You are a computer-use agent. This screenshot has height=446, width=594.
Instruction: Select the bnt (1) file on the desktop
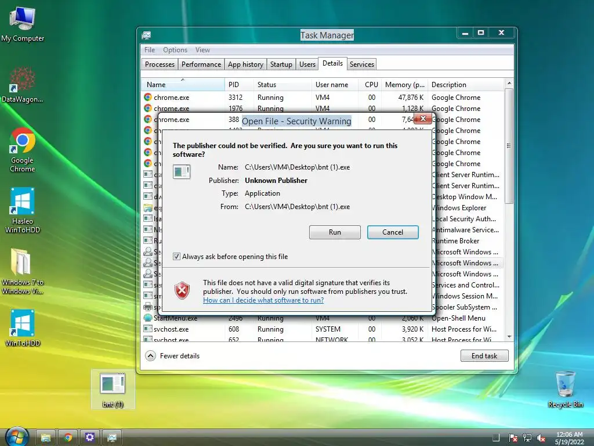tap(113, 390)
